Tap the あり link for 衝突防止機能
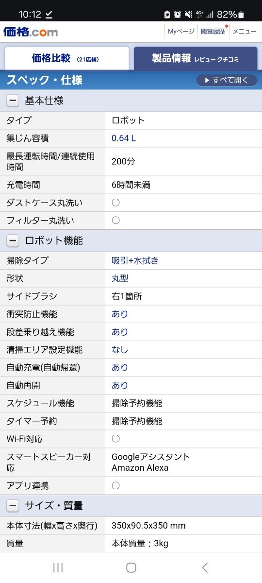 (120, 314)
